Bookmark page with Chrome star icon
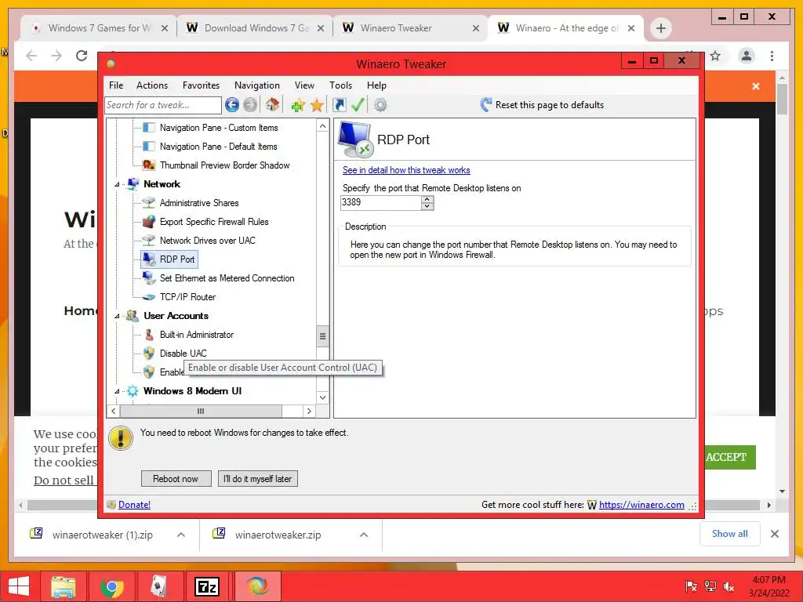Viewport: 803px width, 602px height. tap(715, 56)
